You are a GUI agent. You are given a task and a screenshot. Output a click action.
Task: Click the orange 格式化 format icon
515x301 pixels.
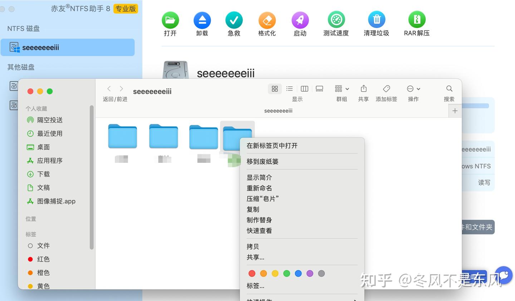coord(267,20)
